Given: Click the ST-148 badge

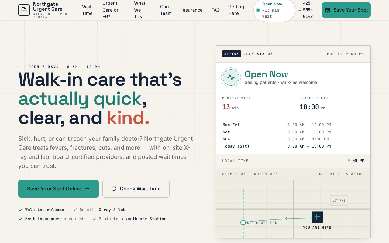Looking at the screenshot, I should (232, 54).
